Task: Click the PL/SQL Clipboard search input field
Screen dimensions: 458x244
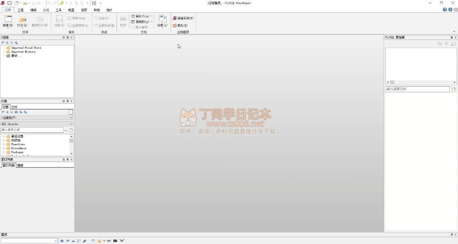Action: click(418, 89)
